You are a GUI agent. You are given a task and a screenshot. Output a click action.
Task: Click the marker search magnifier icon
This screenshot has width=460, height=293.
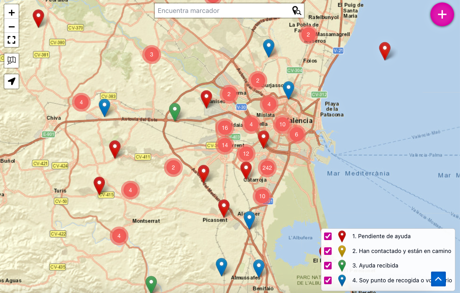[296, 11]
